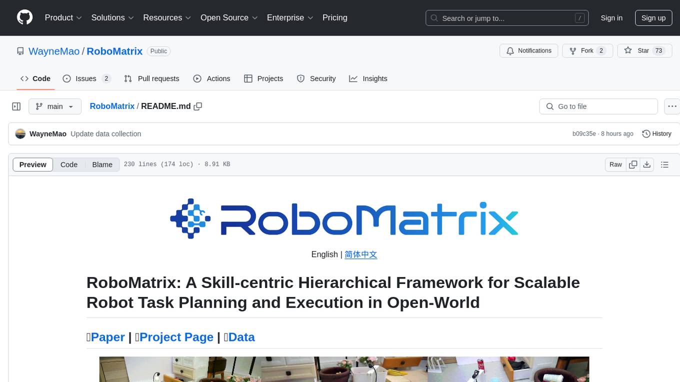
Task: Expand the Product menu
Action: point(63,17)
